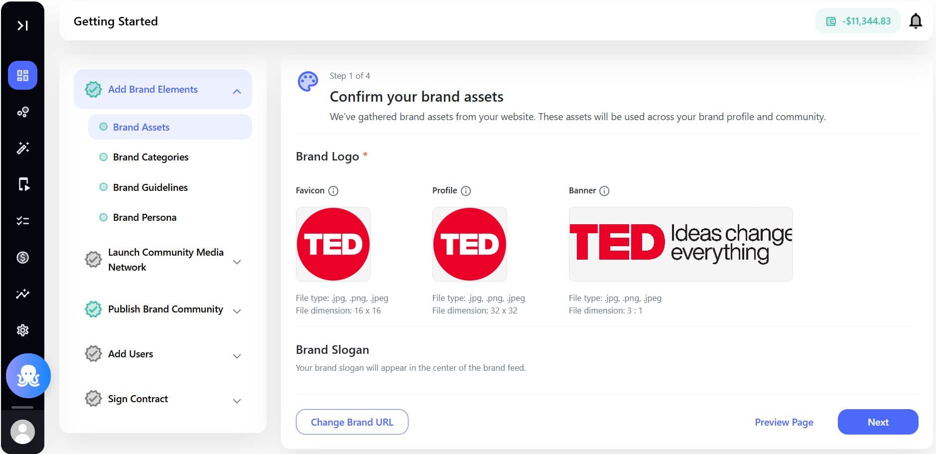Open notifications bell

tap(916, 21)
